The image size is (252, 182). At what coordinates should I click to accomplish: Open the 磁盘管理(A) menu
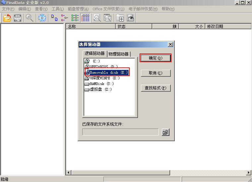tap(78, 9)
